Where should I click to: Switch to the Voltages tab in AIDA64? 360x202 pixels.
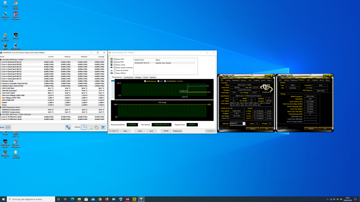(x=138, y=77)
